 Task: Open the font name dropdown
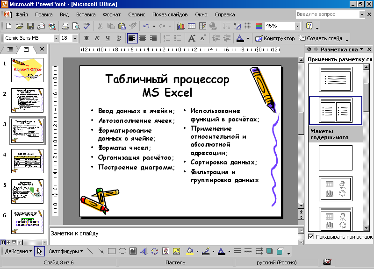(x=56, y=38)
